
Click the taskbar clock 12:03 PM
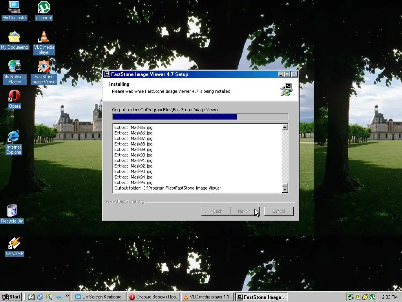pyautogui.click(x=389, y=297)
